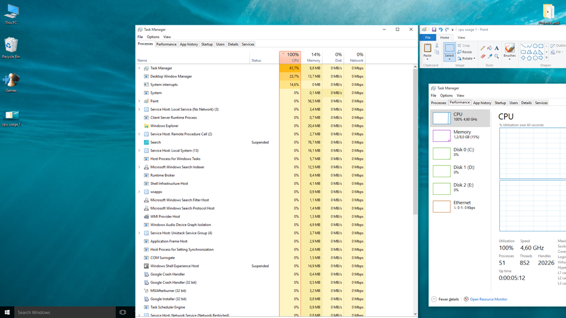The image size is (566, 318).
Task: Pick the Triangle shape in Paint's Shapes gallery
Action: tap(535, 52)
